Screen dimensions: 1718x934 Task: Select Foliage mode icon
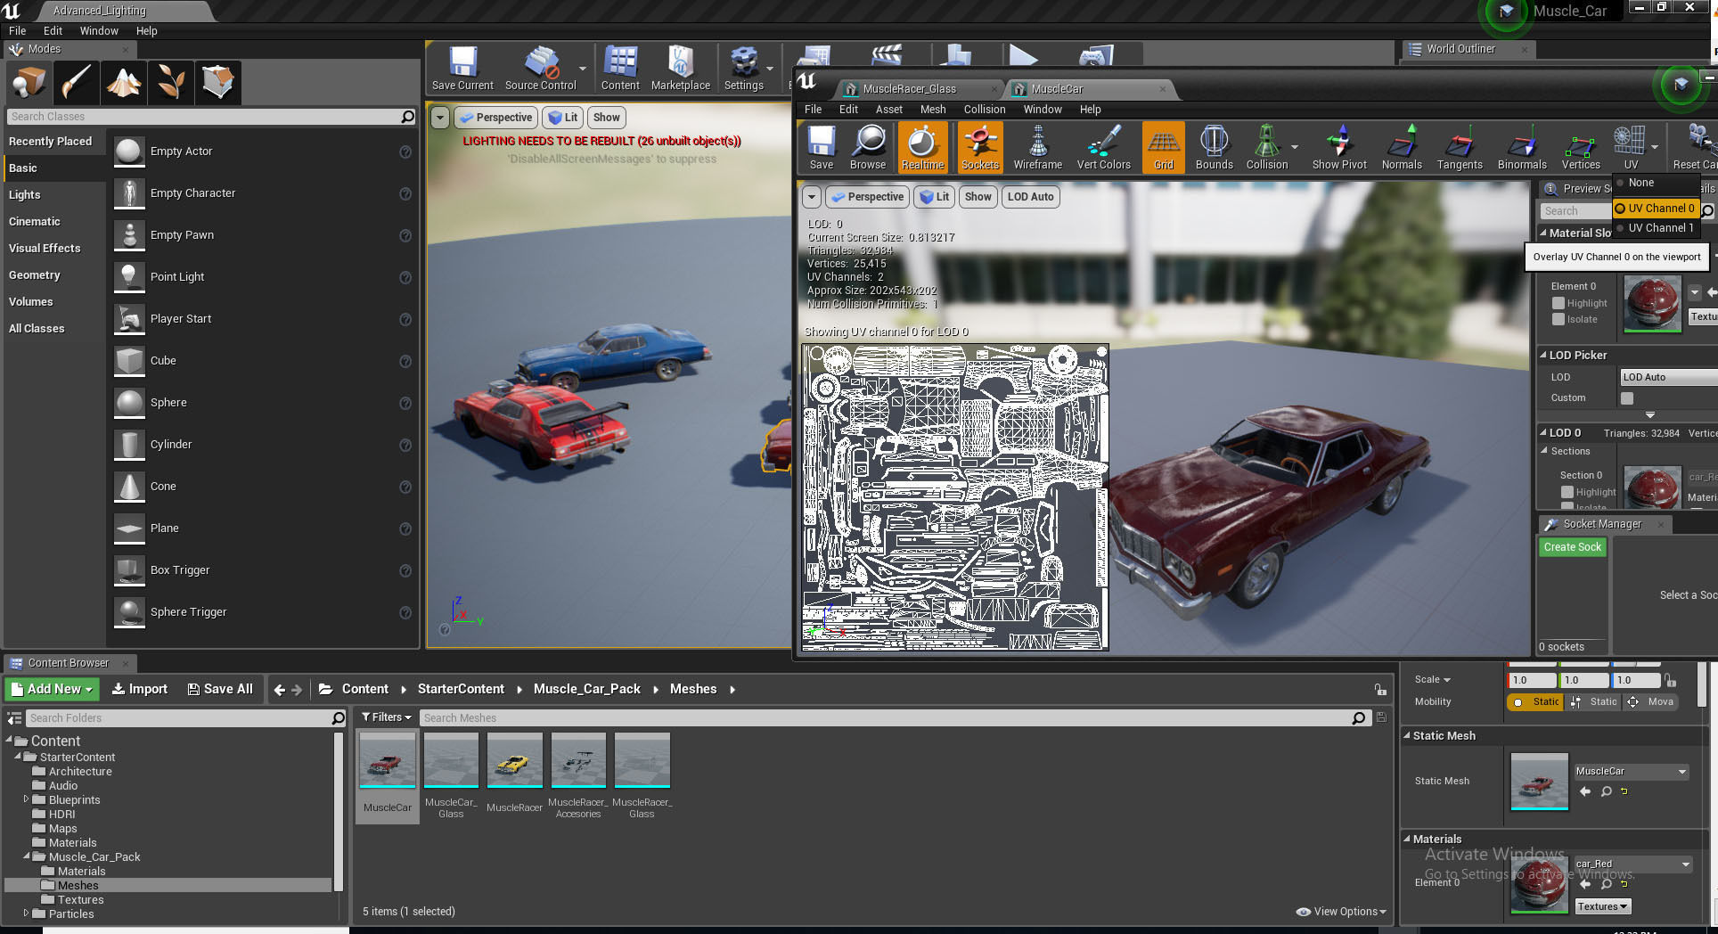click(x=171, y=83)
